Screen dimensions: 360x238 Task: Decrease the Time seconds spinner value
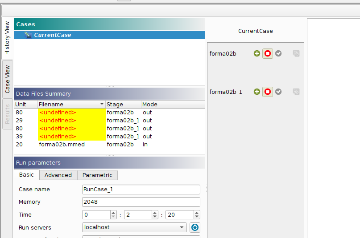[x=196, y=217]
